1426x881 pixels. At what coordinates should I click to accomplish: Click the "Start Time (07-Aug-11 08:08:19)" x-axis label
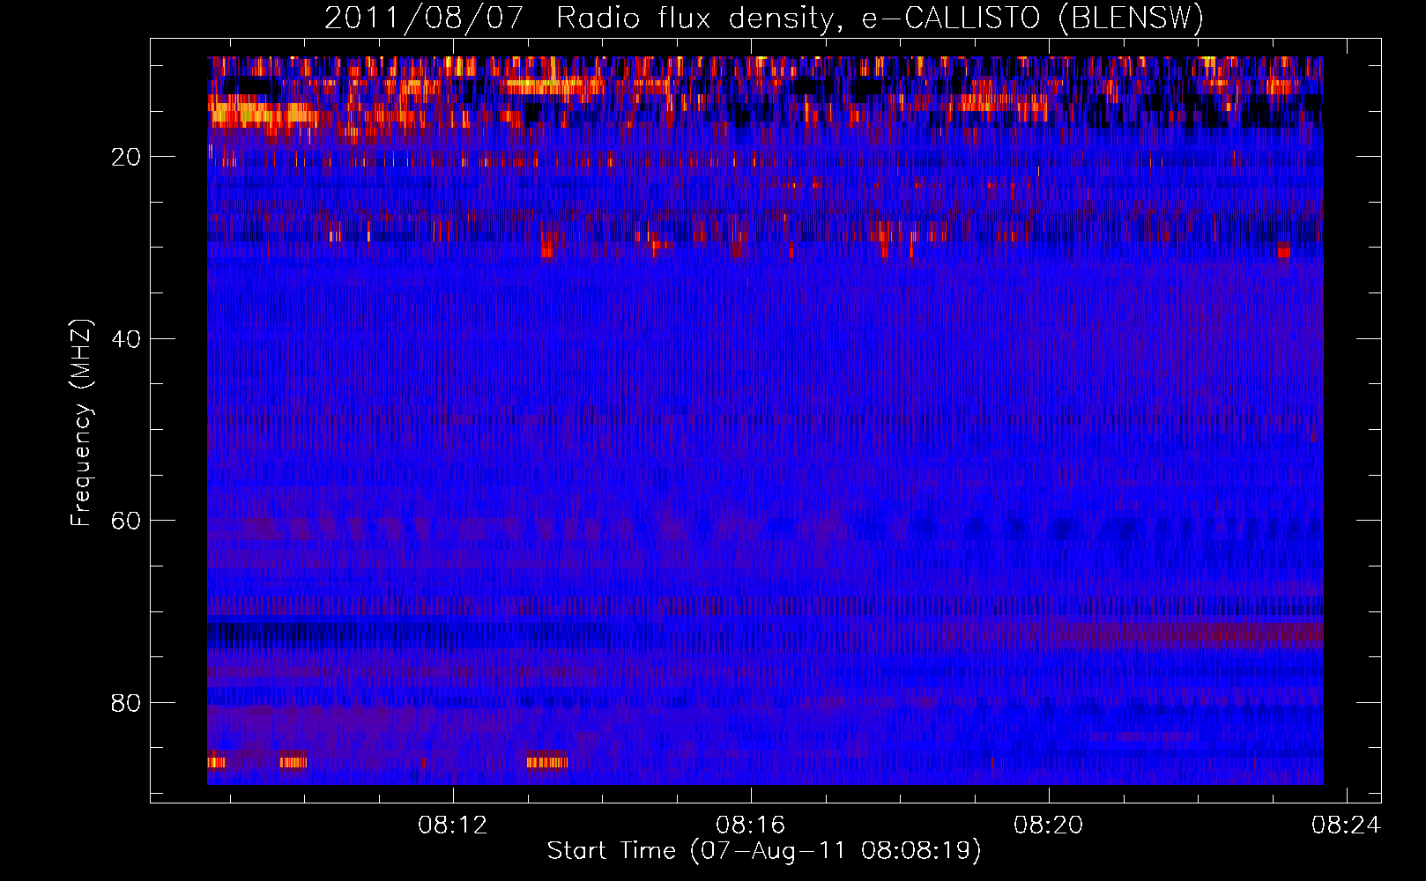[x=764, y=851]
